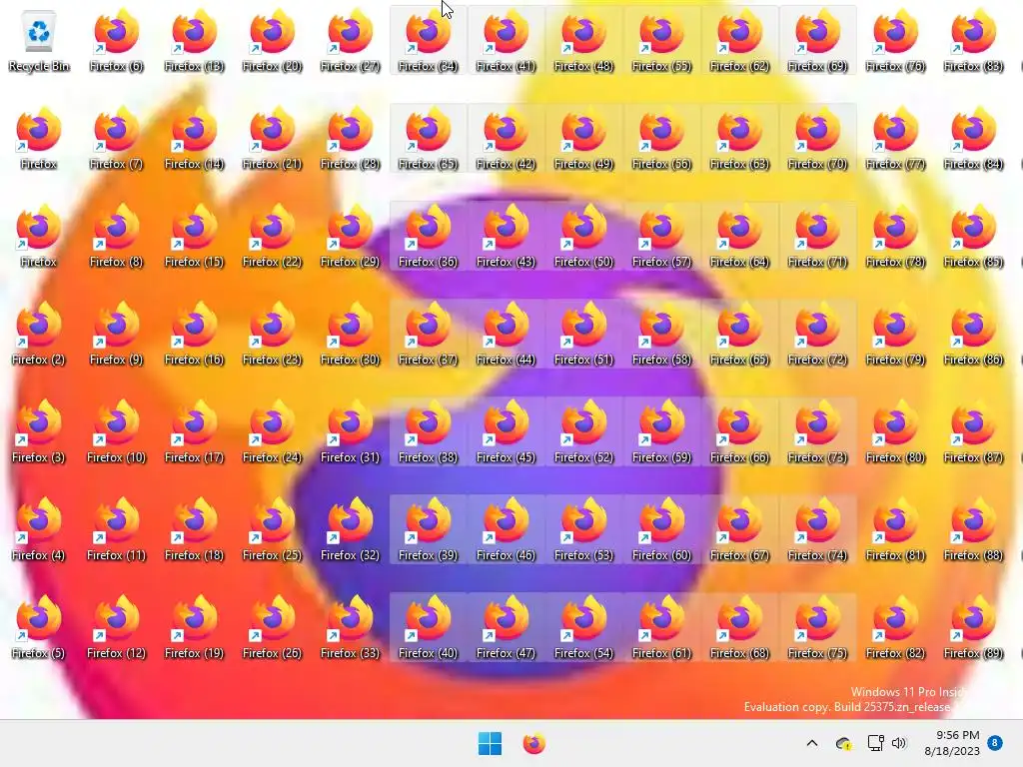Select the Firefox (13) shortcut icon
Viewport: 1023px width, 767px height.
(195, 40)
